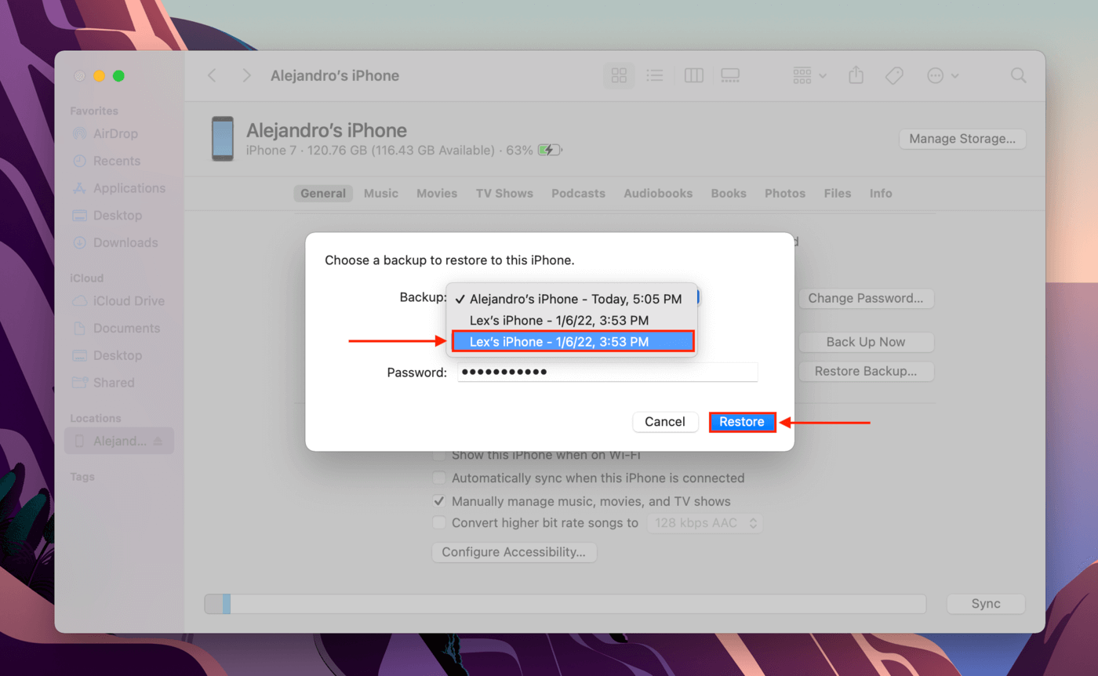The height and width of the screenshot is (676, 1098).
Task: Cancel the restore dialog
Action: tap(665, 422)
